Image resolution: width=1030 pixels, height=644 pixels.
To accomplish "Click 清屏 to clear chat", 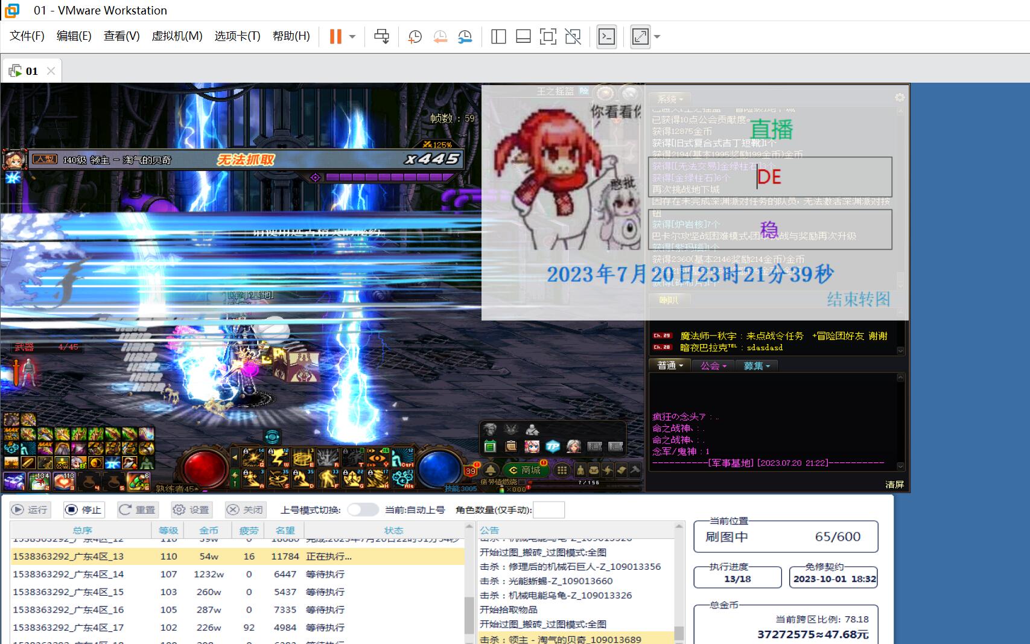I will tap(894, 484).
